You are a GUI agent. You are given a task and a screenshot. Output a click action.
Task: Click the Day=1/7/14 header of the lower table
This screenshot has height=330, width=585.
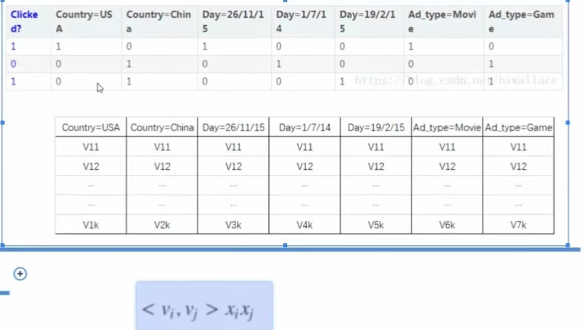pyautogui.click(x=304, y=127)
